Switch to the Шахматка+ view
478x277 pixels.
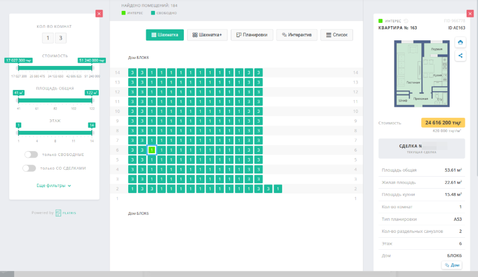[x=207, y=35]
